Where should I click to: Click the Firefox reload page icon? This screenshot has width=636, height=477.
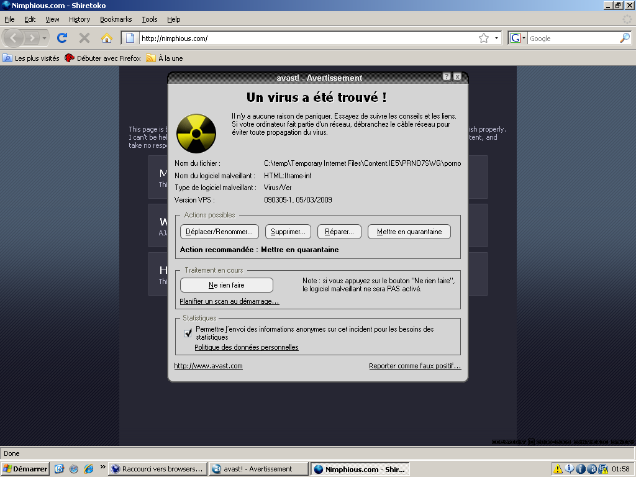click(x=61, y=38)
